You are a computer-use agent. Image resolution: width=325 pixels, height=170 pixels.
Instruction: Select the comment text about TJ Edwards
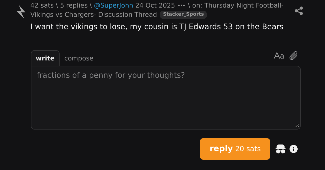(157, 27)
